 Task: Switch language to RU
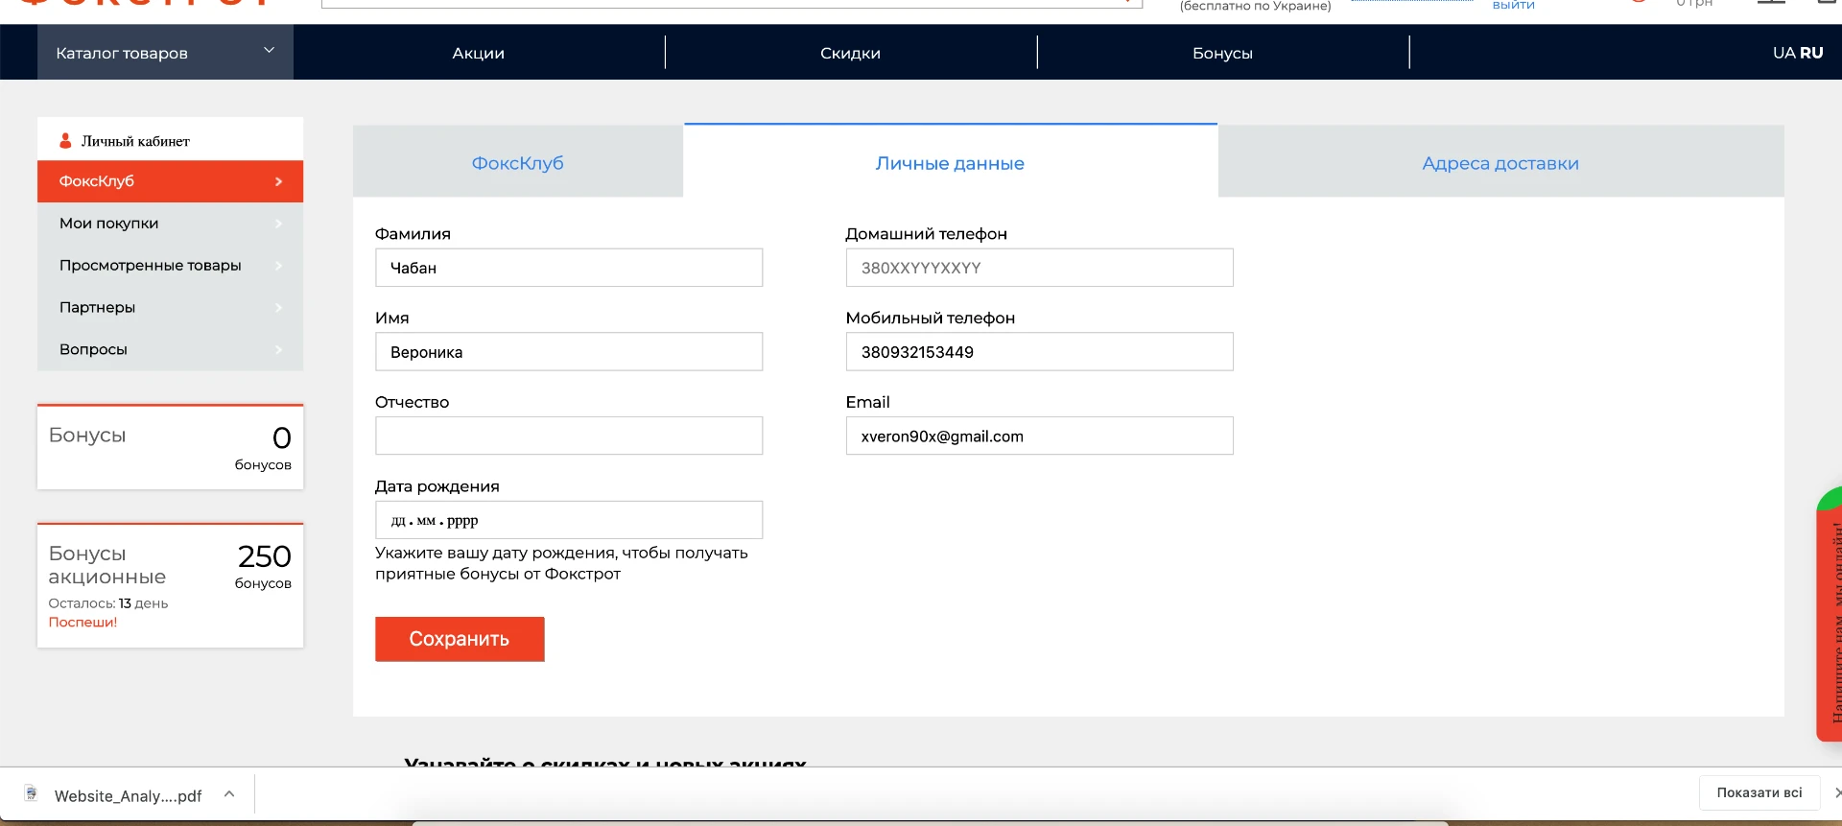pyautogui.click(x=1811, y=53)
